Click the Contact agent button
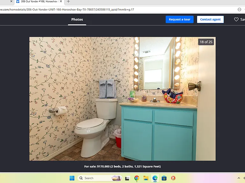245x183 pixels. click(210, 19)
